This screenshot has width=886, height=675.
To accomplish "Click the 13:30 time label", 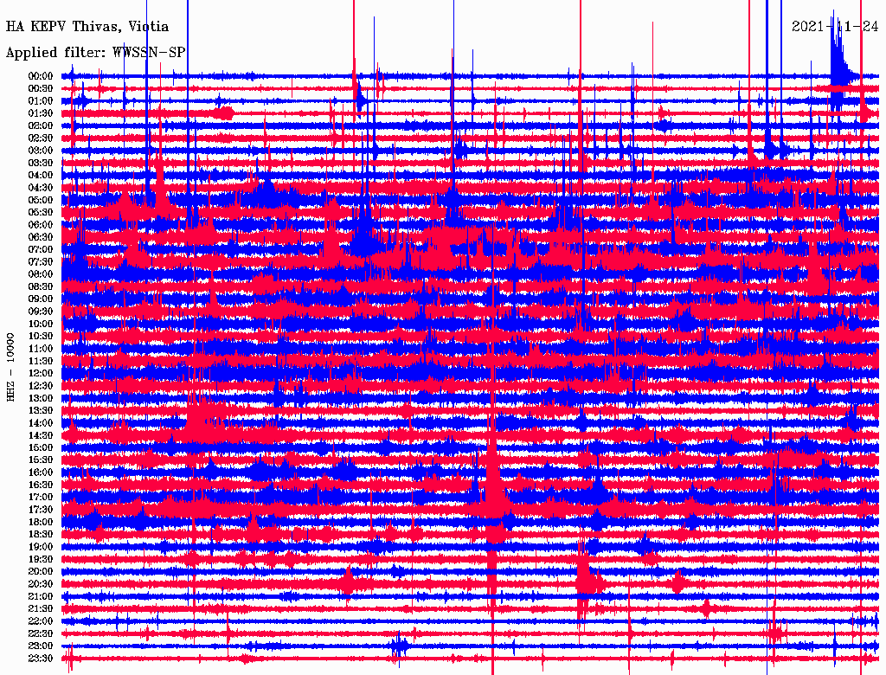I will click(41, 411).
